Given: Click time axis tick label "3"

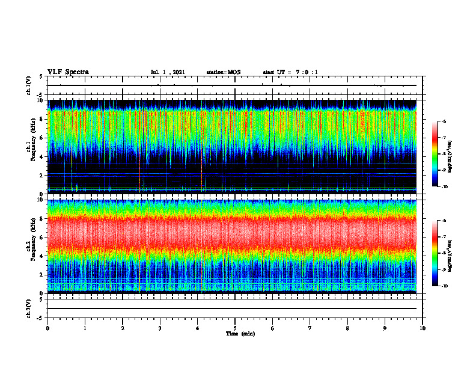Looking at the screenshot, I should tap(160, 328).
